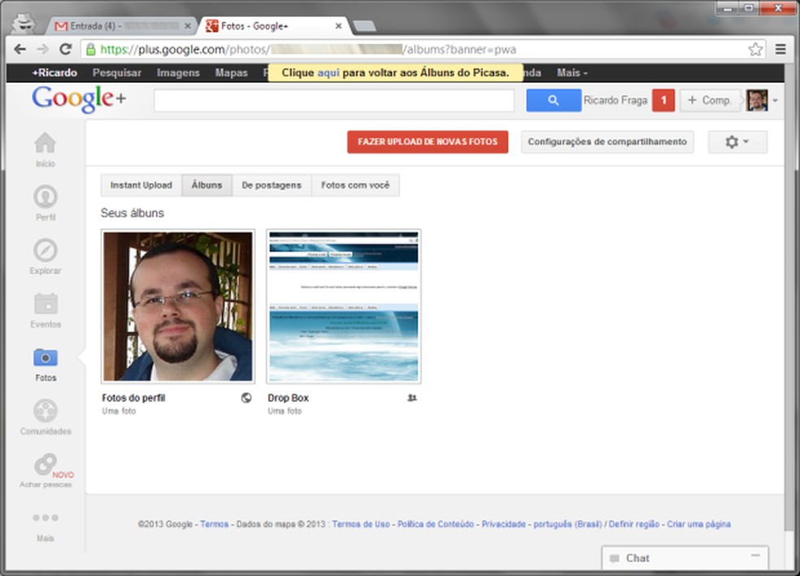Open +Ricardo in the black bar
This screenshot has height=576, width=800.
tap(54, 73)
